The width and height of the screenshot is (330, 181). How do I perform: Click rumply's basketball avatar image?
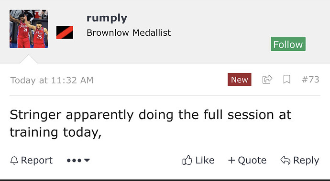click(x=29, y=29)
